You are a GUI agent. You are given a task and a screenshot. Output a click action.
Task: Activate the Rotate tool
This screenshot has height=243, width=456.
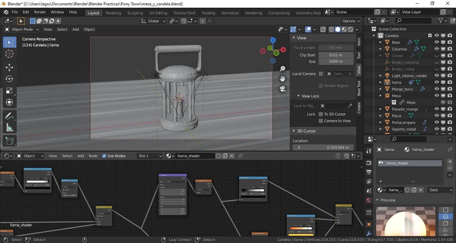click(9, 79)
